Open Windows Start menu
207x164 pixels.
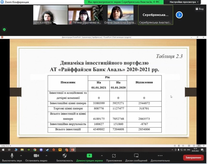click(3, 150)
